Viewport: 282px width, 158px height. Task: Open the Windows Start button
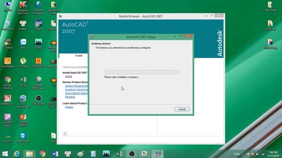click(x=5, y=154)
